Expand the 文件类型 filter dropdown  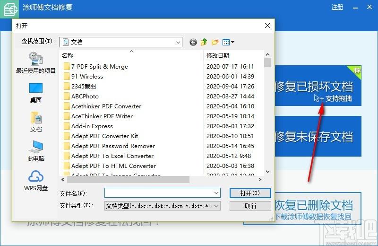[x=216, y=206]
